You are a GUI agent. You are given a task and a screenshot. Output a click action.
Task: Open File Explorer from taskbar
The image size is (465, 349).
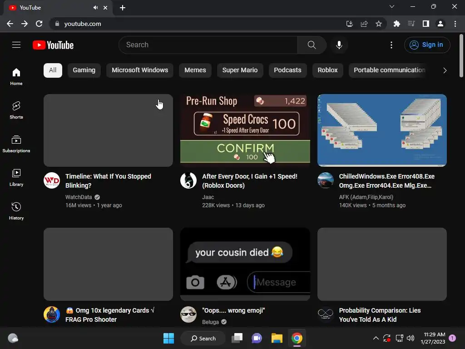coord(277,338)
